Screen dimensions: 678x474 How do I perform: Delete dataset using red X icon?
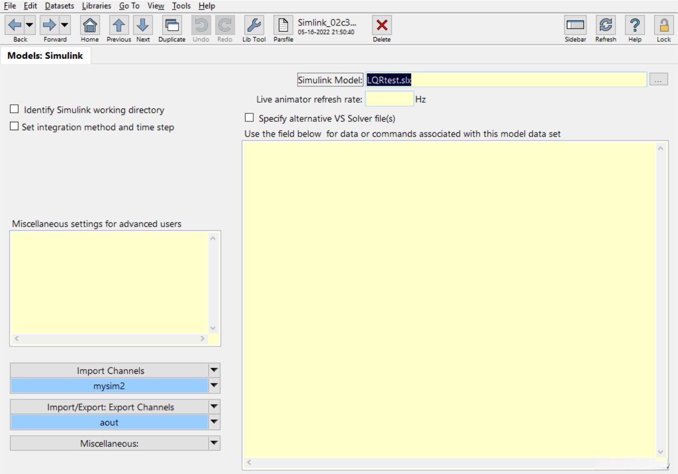coord(381,25)
